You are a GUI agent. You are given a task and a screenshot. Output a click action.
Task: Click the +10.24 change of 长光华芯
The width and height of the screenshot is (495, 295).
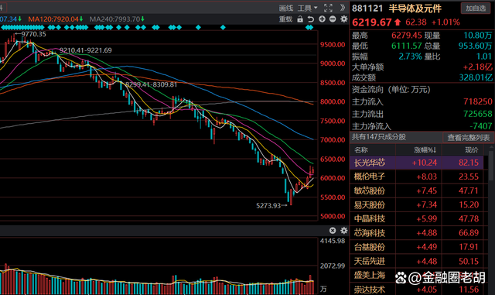[425, 163]
